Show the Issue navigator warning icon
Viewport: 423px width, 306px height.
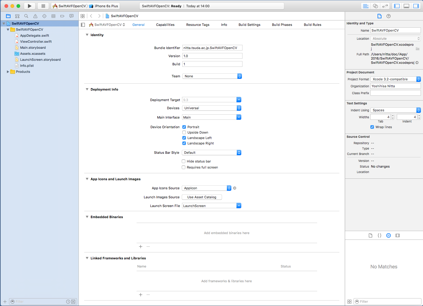pos(35,16)
